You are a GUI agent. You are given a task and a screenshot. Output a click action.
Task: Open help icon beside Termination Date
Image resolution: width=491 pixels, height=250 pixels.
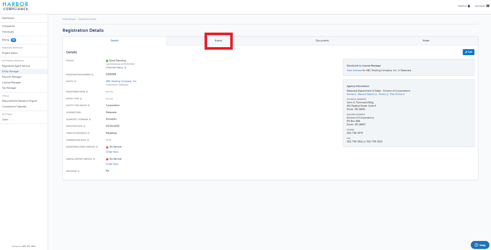click(88, 140)
